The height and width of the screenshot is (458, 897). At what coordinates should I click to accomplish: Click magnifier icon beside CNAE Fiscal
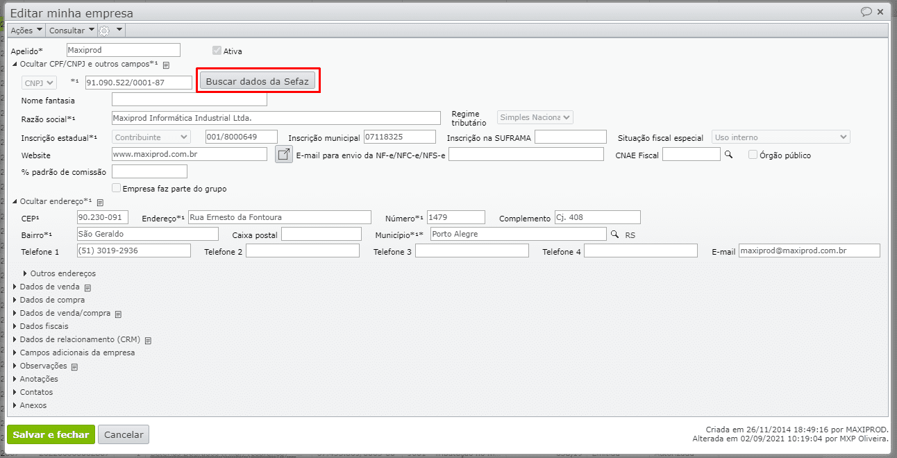click(729, 155)
